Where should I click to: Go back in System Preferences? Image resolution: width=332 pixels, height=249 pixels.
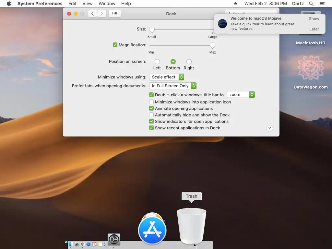point(92,14)
